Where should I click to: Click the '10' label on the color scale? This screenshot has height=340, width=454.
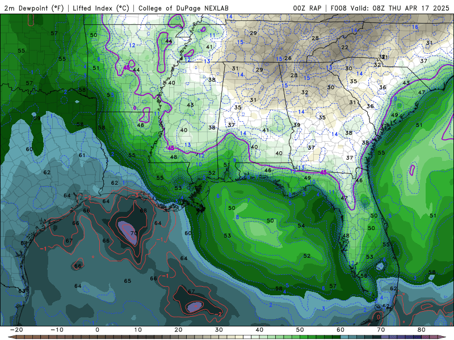(138, 330)
